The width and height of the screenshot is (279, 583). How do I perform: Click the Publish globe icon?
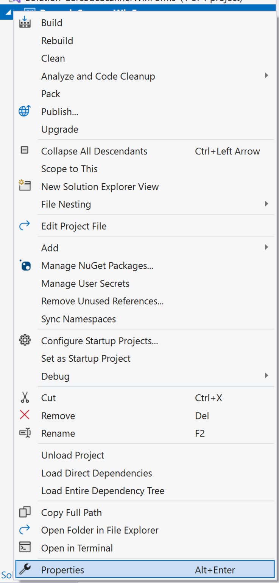[x=25, y=111]
